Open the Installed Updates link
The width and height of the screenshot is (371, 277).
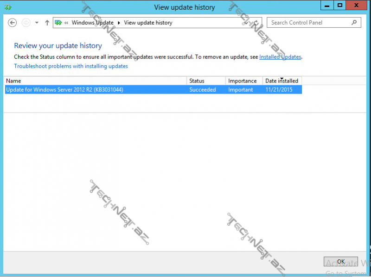click(x=280, y=57)
